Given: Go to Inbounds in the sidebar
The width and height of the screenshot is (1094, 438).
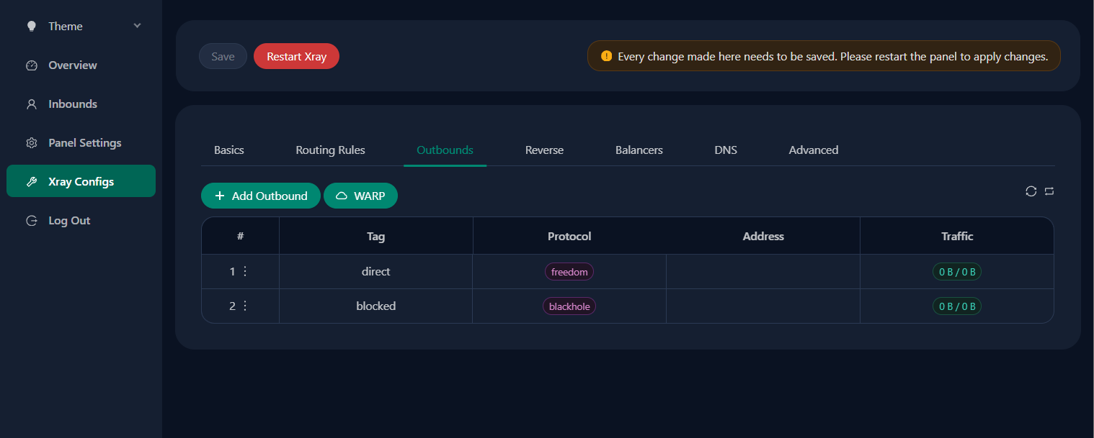Looking at the screenshot, I should pos(72,104).
